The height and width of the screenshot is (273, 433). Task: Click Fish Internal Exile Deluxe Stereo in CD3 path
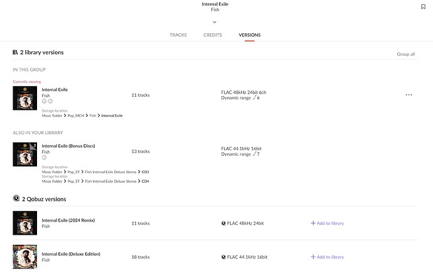click(x=110, y=172)
